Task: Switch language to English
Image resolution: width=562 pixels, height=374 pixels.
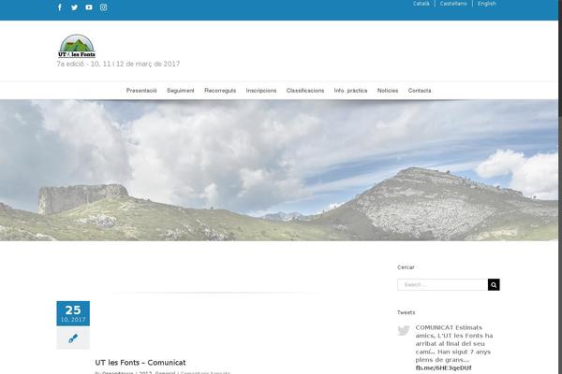Action: pyautogui.click(x=487, y=4)
